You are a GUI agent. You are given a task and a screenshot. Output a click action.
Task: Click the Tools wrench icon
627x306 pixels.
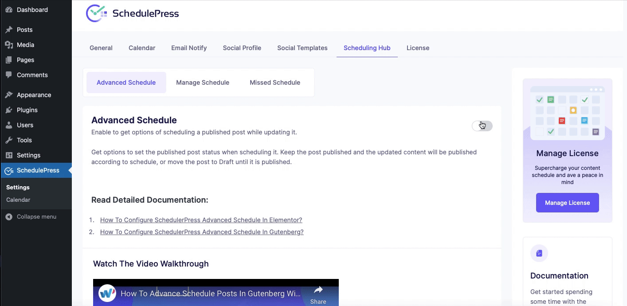pyautogui.click(x=9, y=140)
